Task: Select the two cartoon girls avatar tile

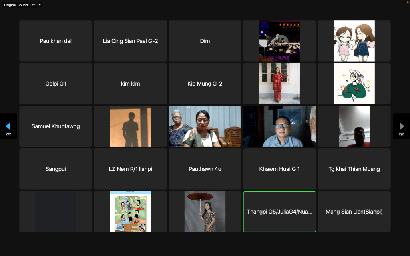Action: point(354,41)
